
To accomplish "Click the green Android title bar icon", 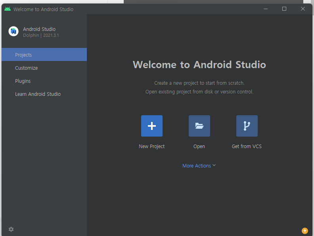I will 8,9.
